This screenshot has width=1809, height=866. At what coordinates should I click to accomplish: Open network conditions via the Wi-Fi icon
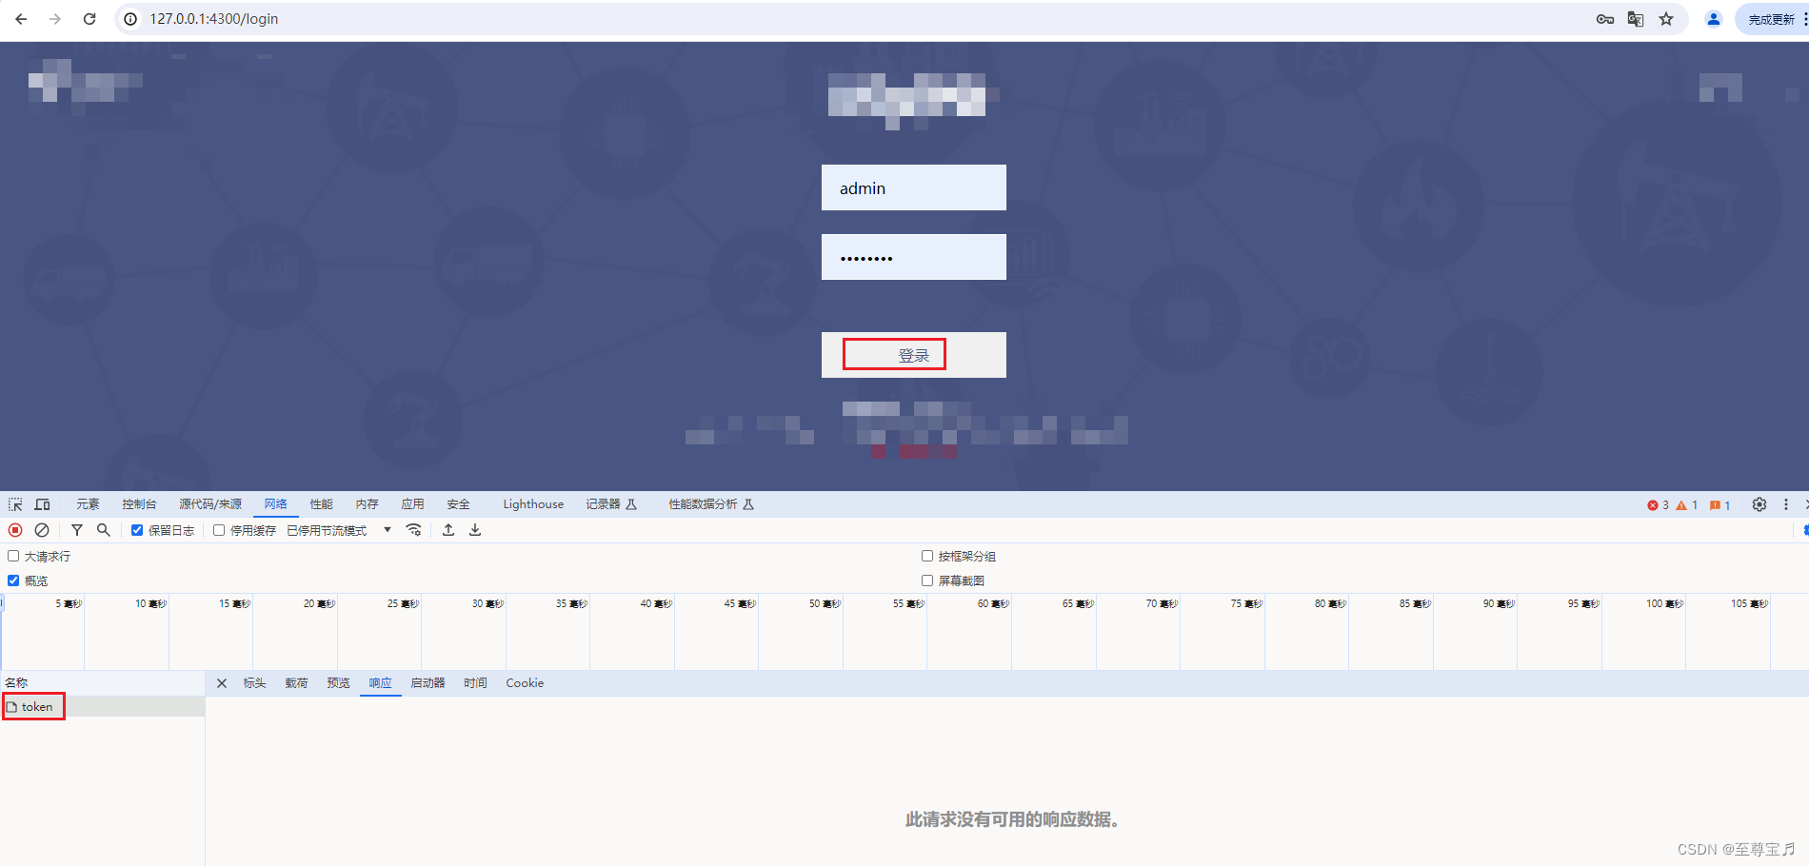(x=413, y=530)
